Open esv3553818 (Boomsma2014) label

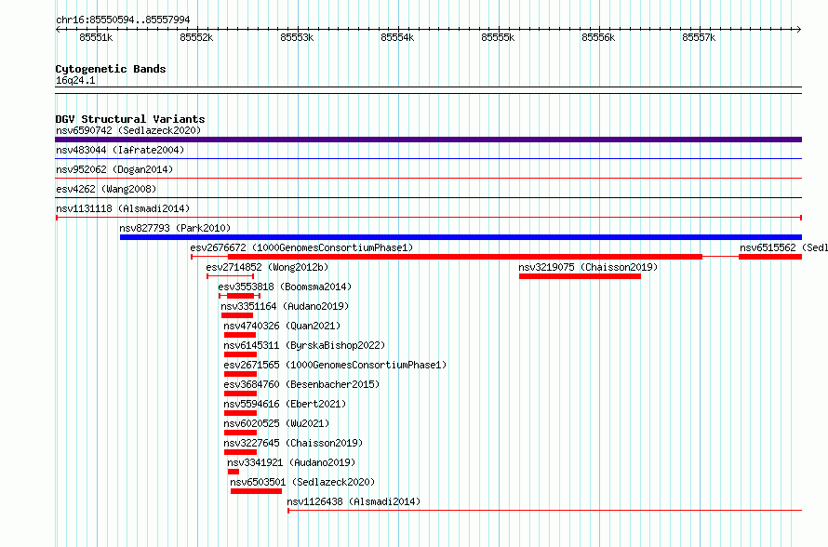coord(285,287)
